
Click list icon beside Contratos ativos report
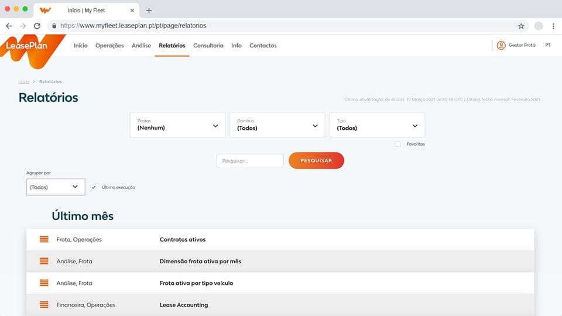pos(44,239)
